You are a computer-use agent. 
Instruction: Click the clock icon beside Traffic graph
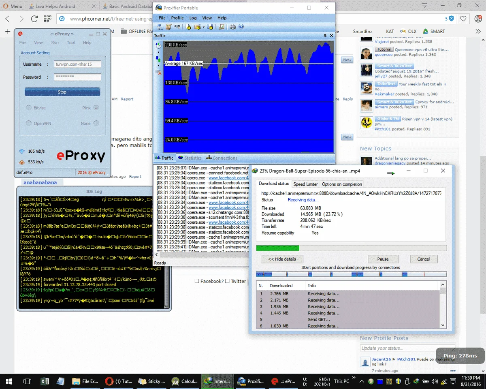pos(158,45)
